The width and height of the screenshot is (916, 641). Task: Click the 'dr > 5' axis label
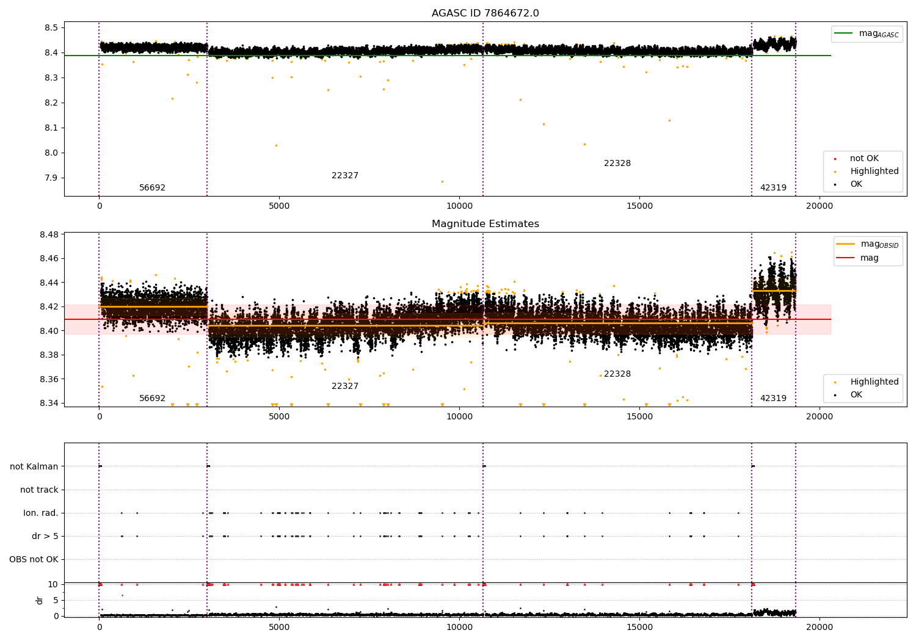(45, 537)
